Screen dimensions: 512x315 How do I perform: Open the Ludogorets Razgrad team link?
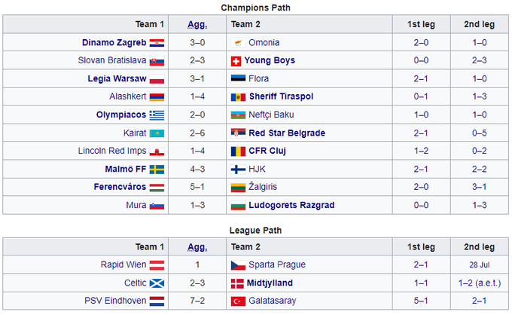pos(291,205)
